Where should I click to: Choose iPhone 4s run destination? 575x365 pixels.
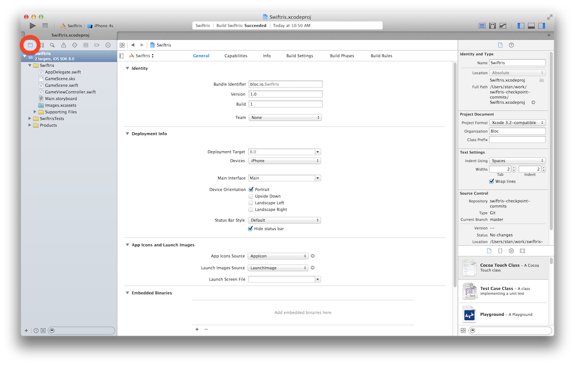coord(100,26)
